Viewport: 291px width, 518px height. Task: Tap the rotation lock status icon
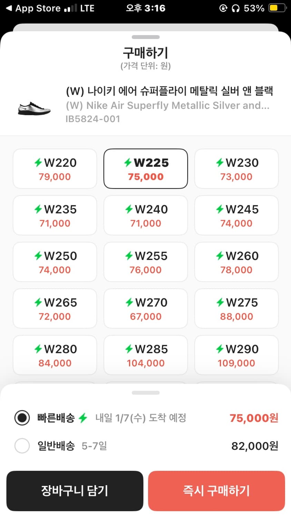click(x=223, y=8)
